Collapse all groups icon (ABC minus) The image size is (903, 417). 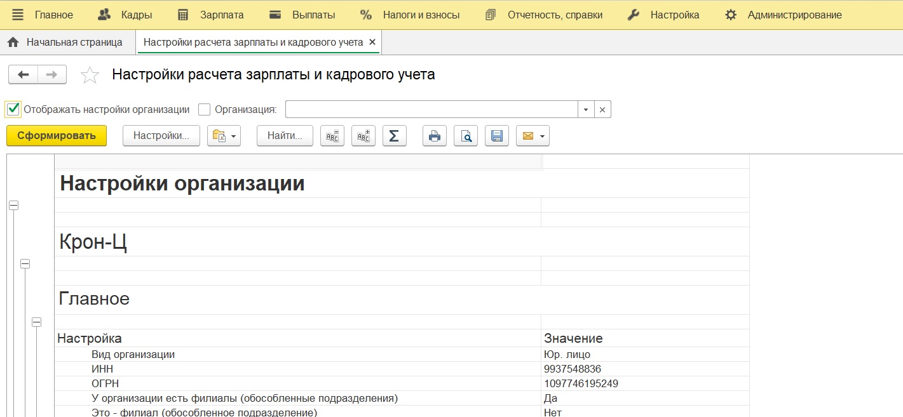coord(332,136)
